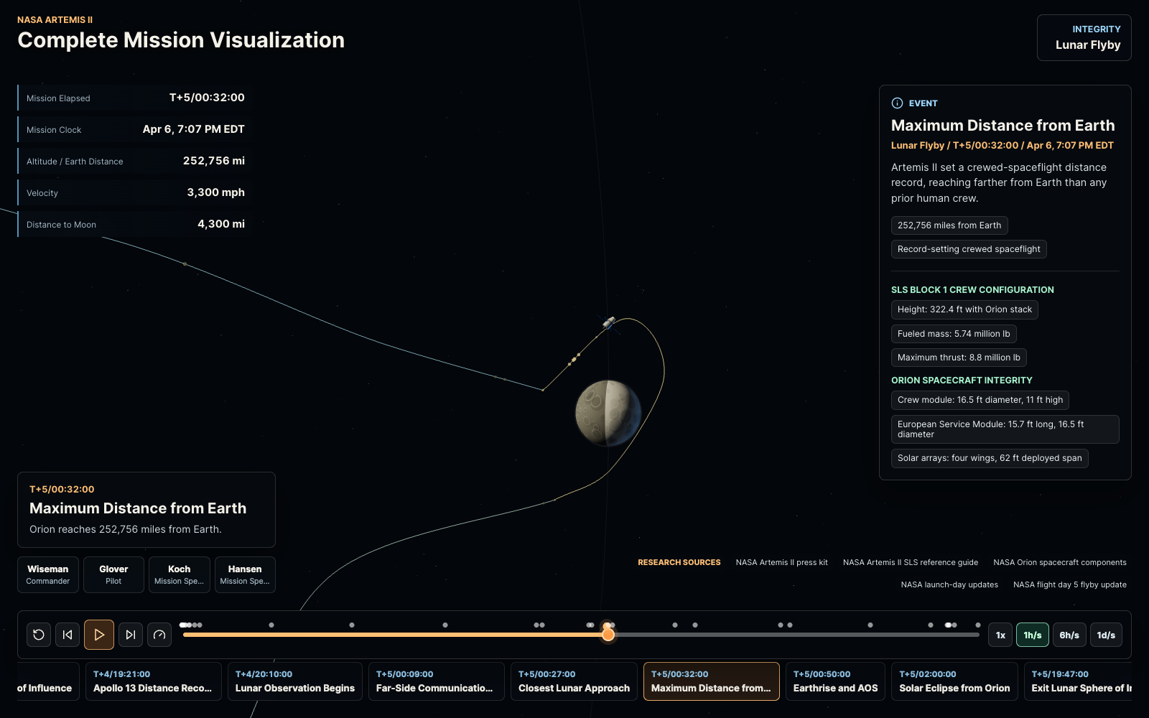Set playback speed to 1h/s

coord(1033,635)
